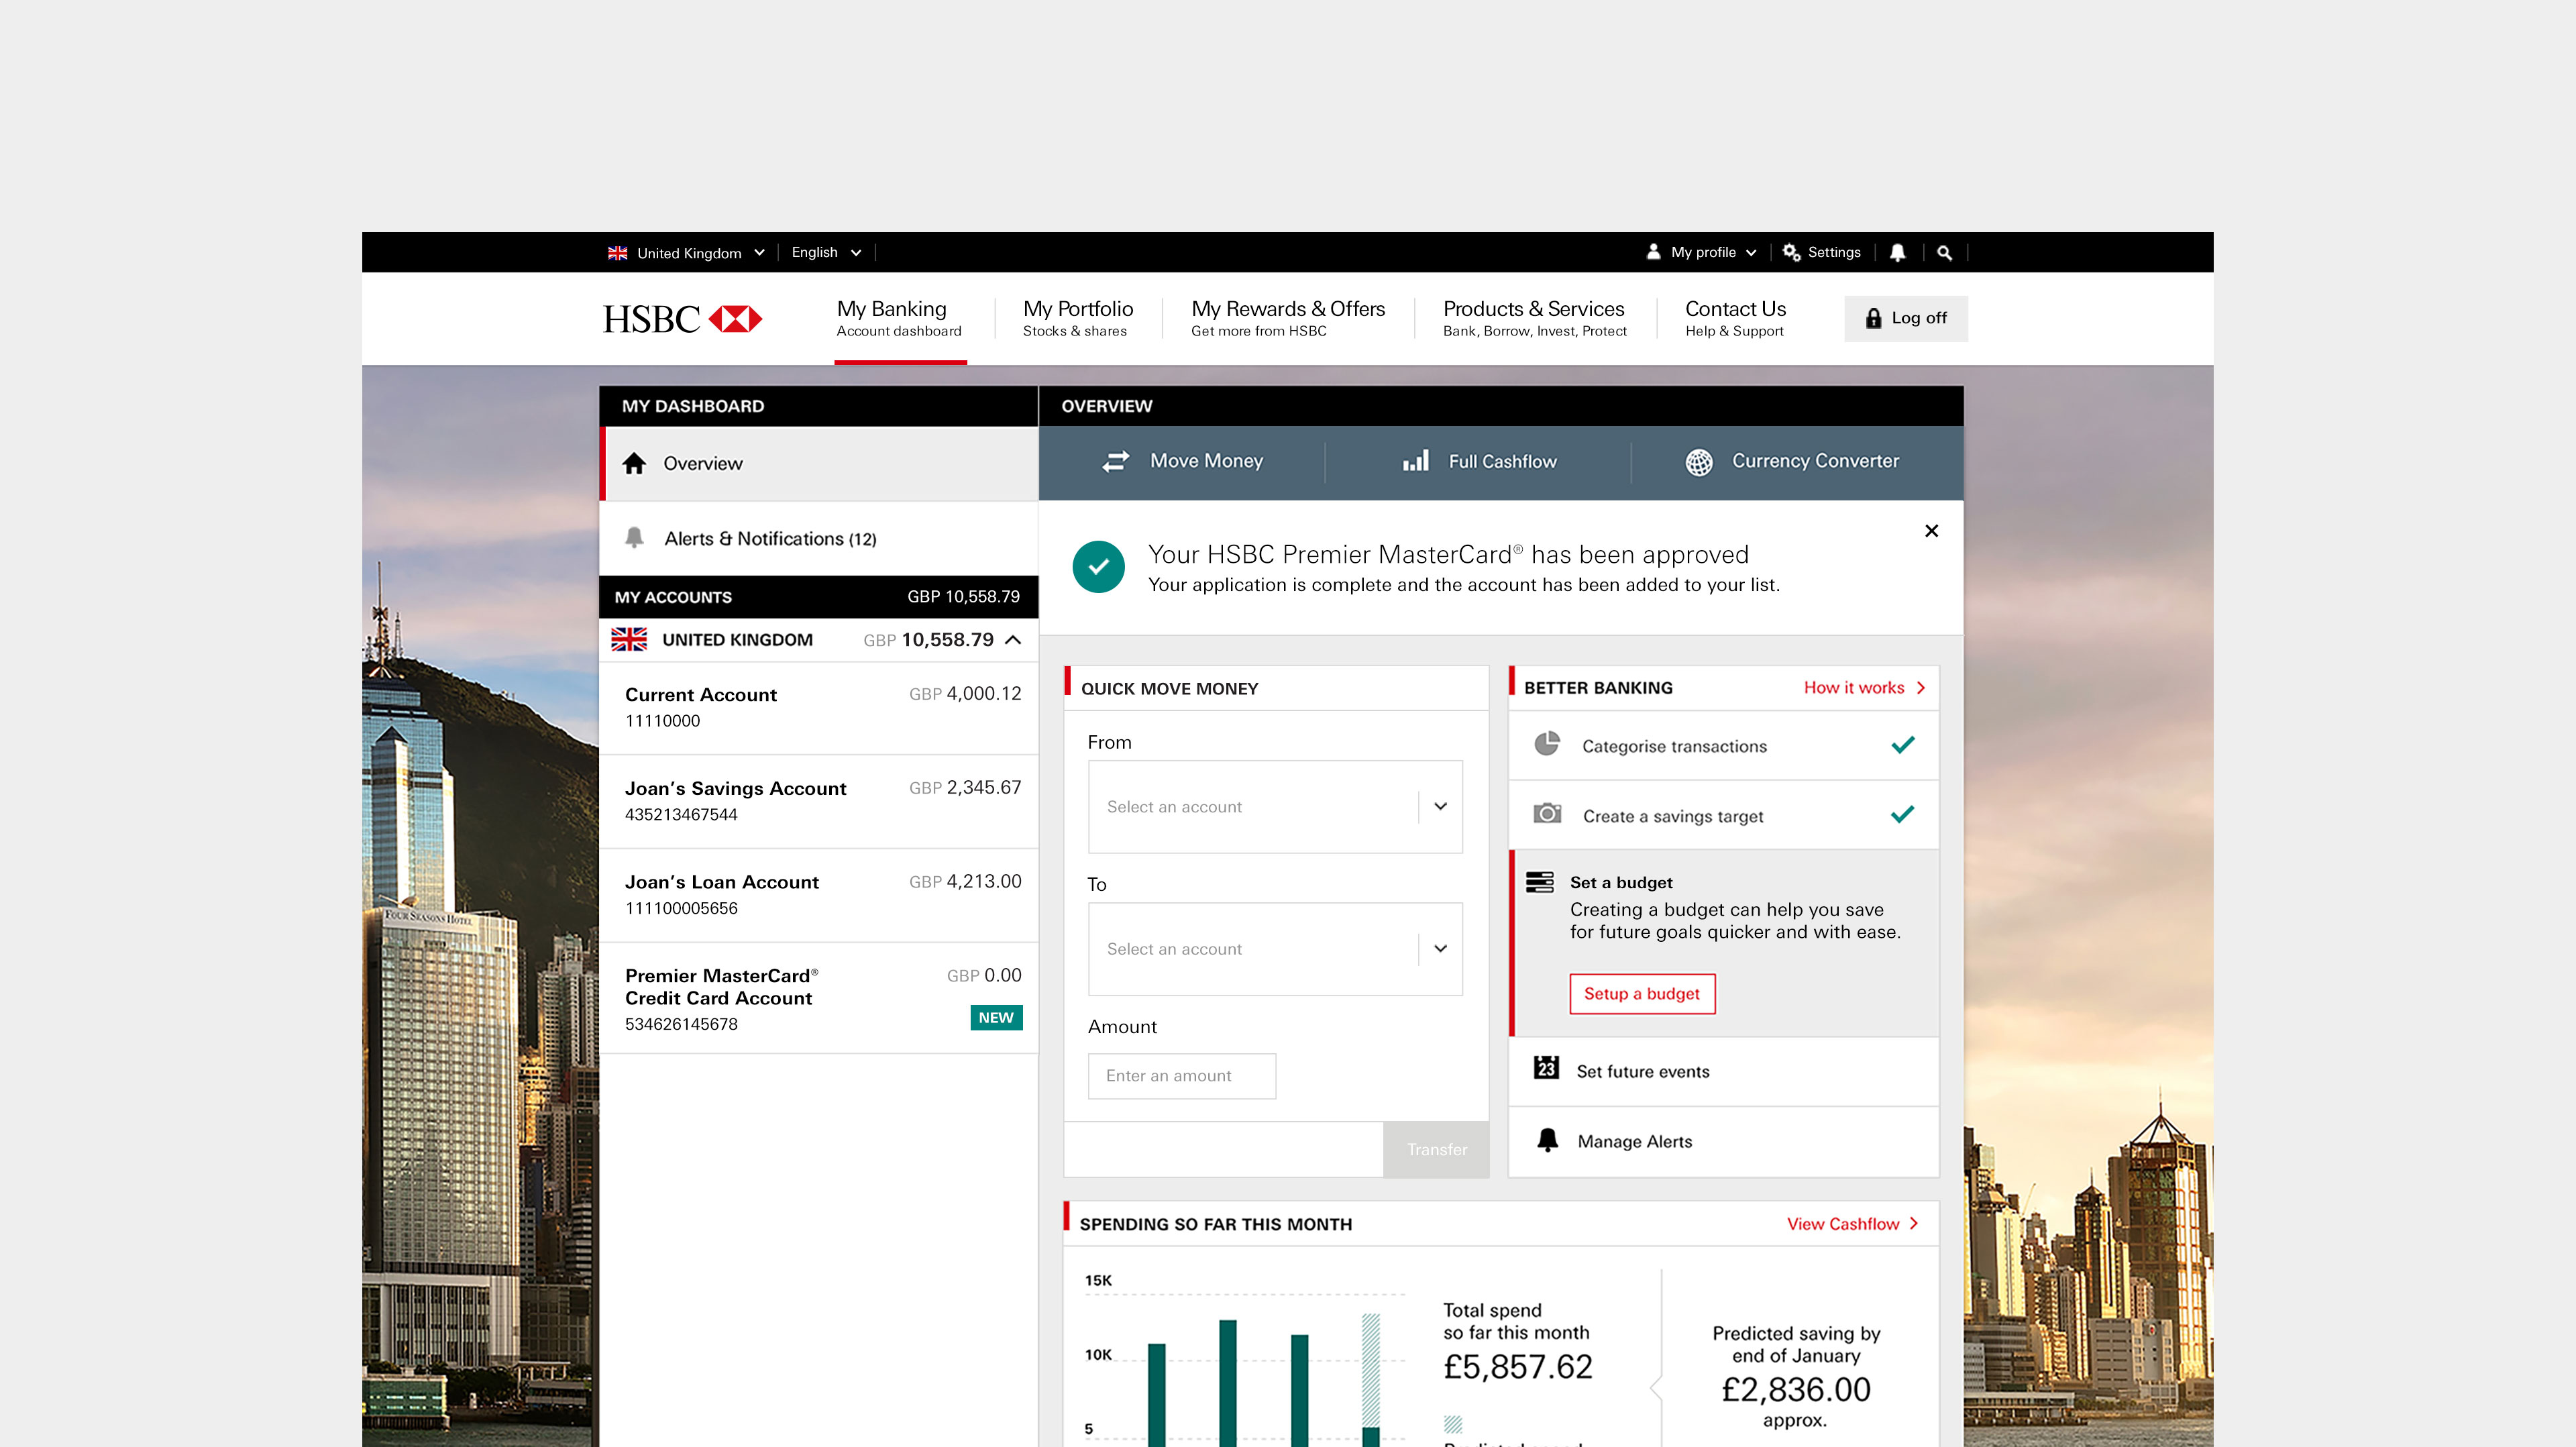Screen dimensions: 2576x1447
Task: Click My Accounts total GBP 10,558.79
Action: (x=963, y=597)
